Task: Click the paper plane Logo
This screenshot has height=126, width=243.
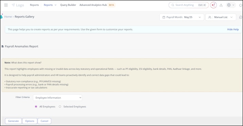Action: (18, 5)
